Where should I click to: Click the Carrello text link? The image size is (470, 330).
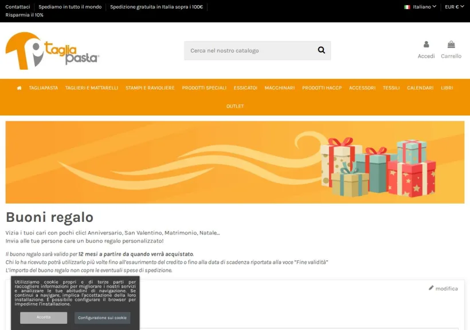coord(451,56)
